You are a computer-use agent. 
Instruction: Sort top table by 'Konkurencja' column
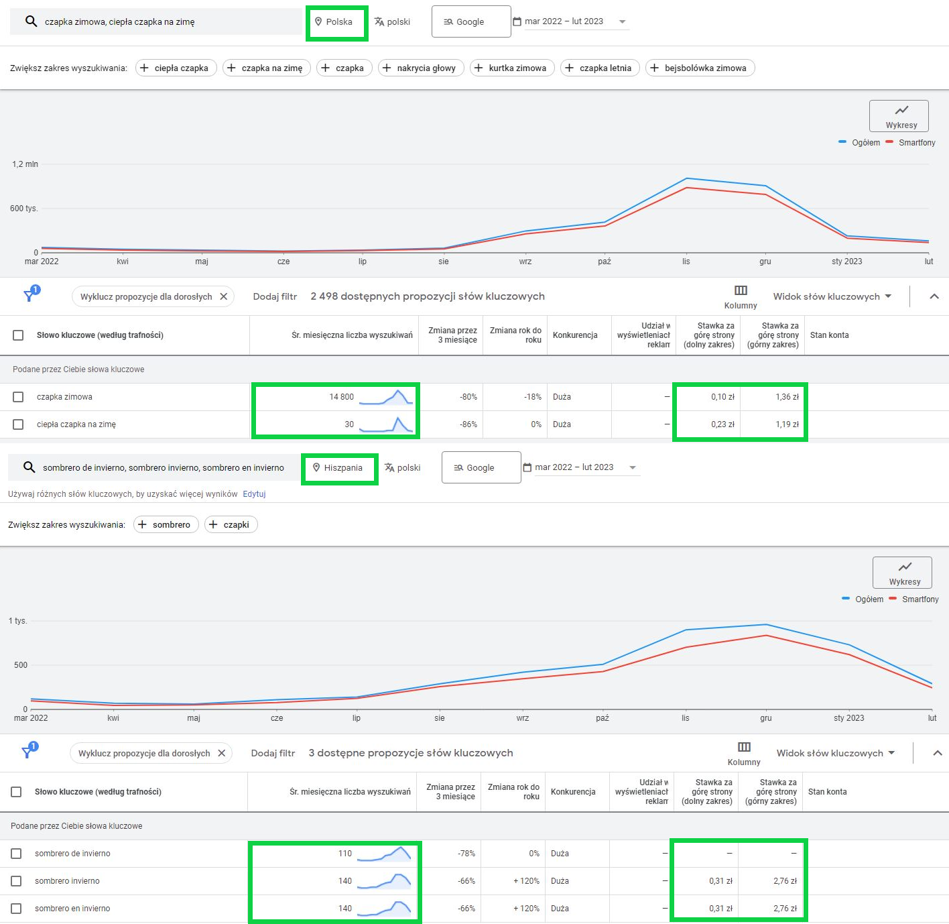click(x=575, y=335)
